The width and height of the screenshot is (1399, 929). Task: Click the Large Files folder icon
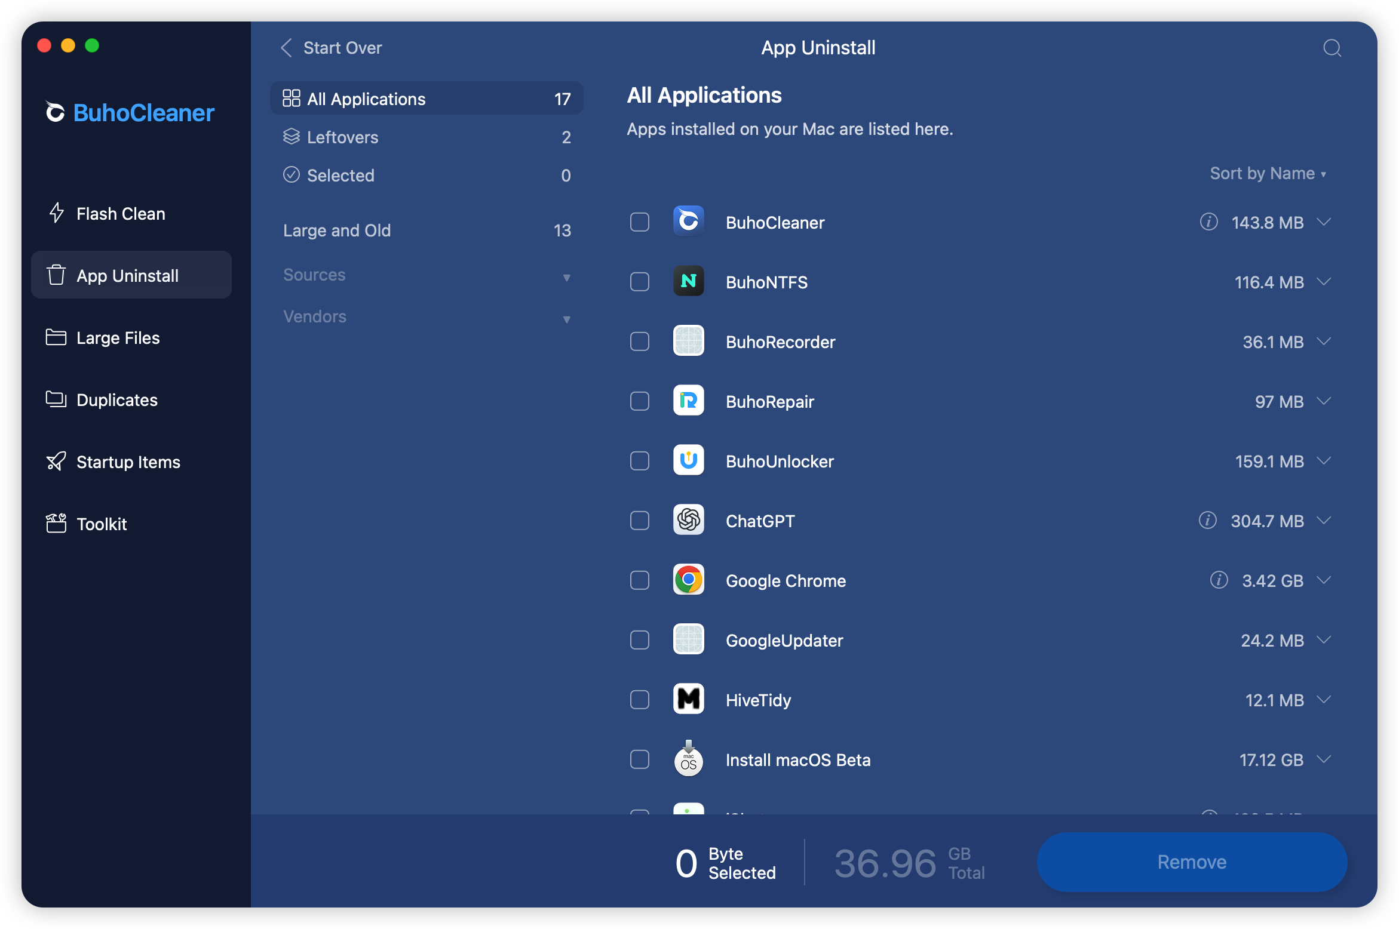pyautogui.click(x=56, y=337)
